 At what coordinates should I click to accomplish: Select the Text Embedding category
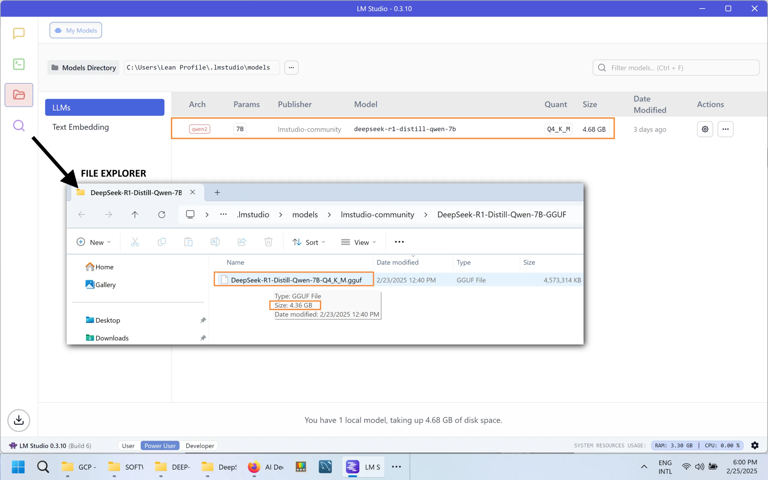point(81,127)
